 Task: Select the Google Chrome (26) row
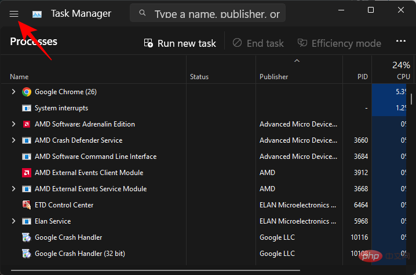(x=204, y=92)
